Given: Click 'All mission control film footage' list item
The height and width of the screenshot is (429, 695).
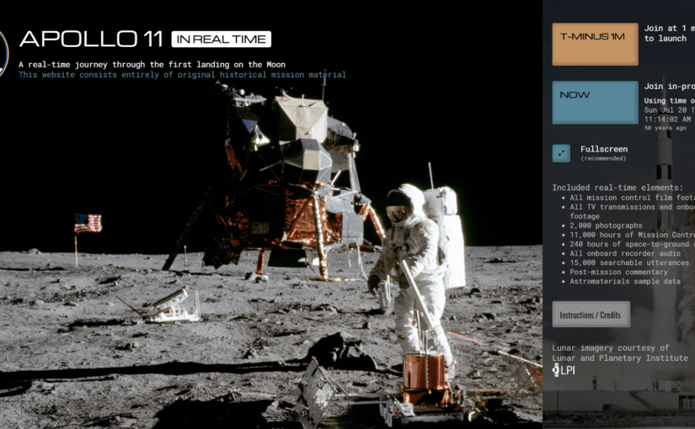Looking at the screenshot, I should coord(633,198).
